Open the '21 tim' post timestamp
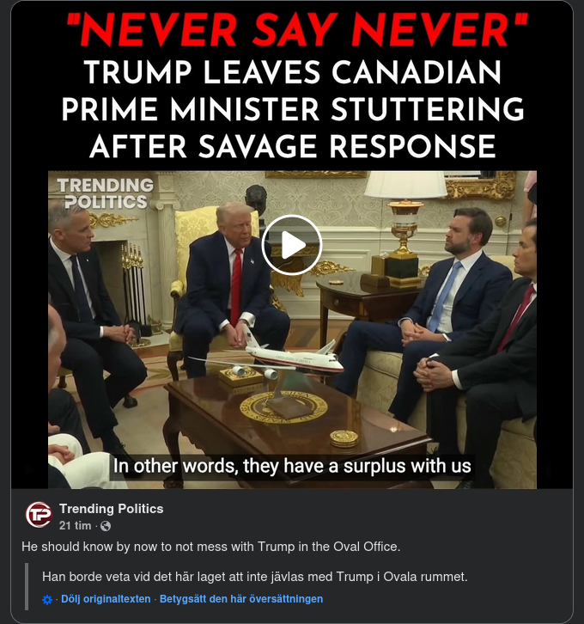The image size is (584, 624). click(x=75, y=526)
